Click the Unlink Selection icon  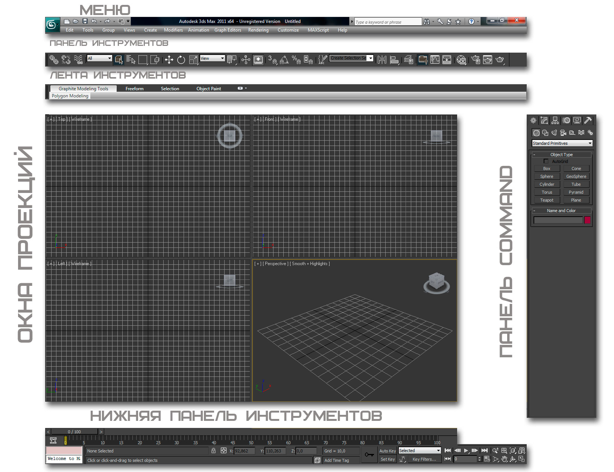[x=66, y=59]
